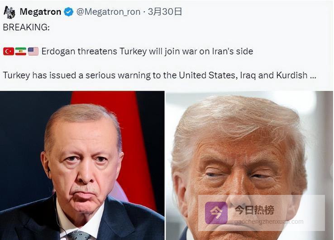
Task: Open the 3月30日 post date
Action: pyautogui.click(x=165, y=12)
